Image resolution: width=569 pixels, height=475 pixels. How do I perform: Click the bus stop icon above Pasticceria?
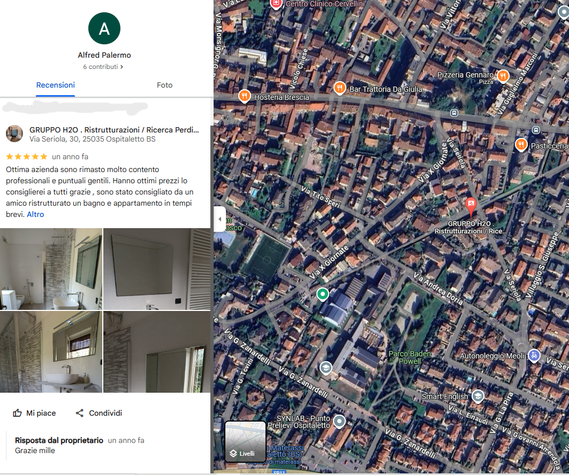point(536,130)
